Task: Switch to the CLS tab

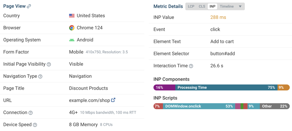Action: point(202,6)
